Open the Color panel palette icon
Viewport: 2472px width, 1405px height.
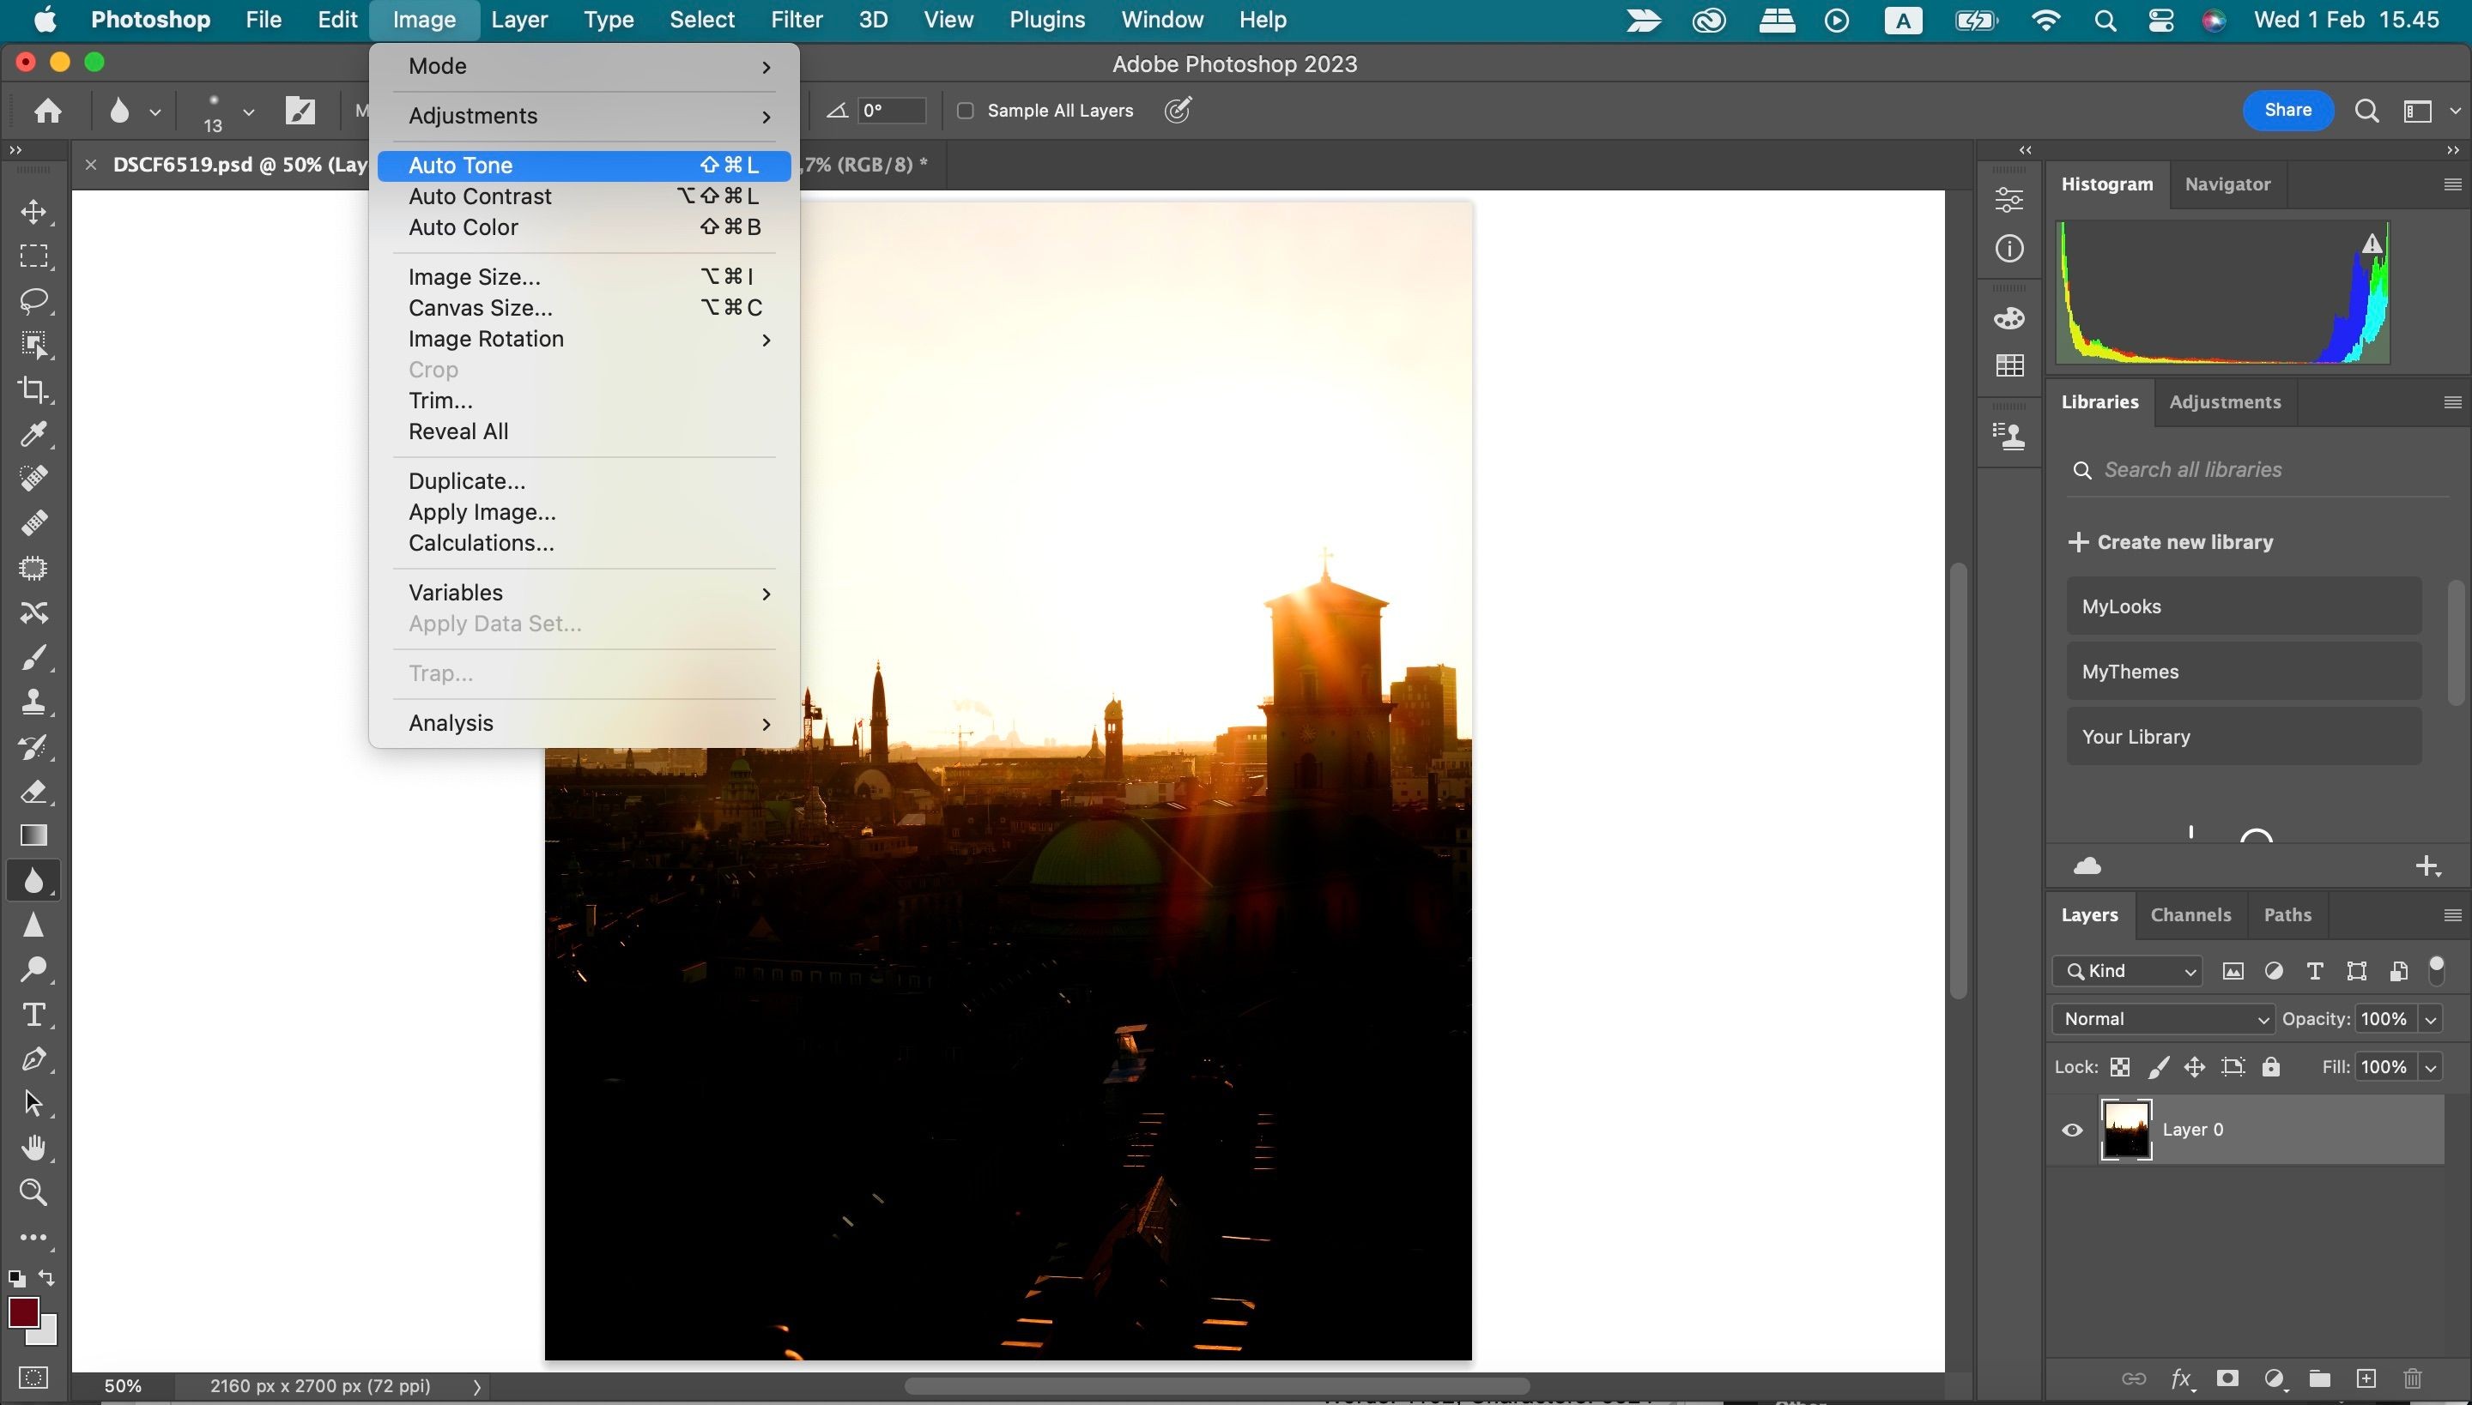click(x=2009, y=317)
